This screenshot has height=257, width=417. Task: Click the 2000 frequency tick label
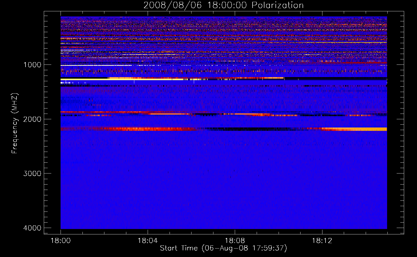pos(32,119)
